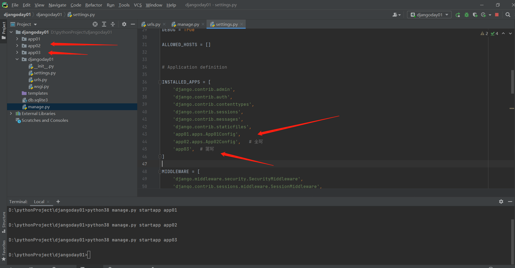Stop the running process
Screen dimensions: 515x268
coord(497,15)
